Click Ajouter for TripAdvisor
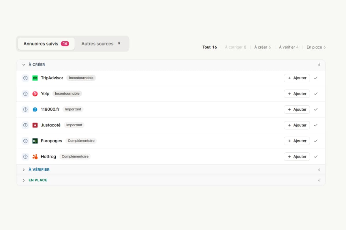Viewport: 346px width, 230px height. tap(297, 78)
